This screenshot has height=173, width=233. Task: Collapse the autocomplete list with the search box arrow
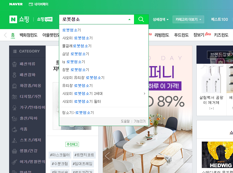coord(129,19)
